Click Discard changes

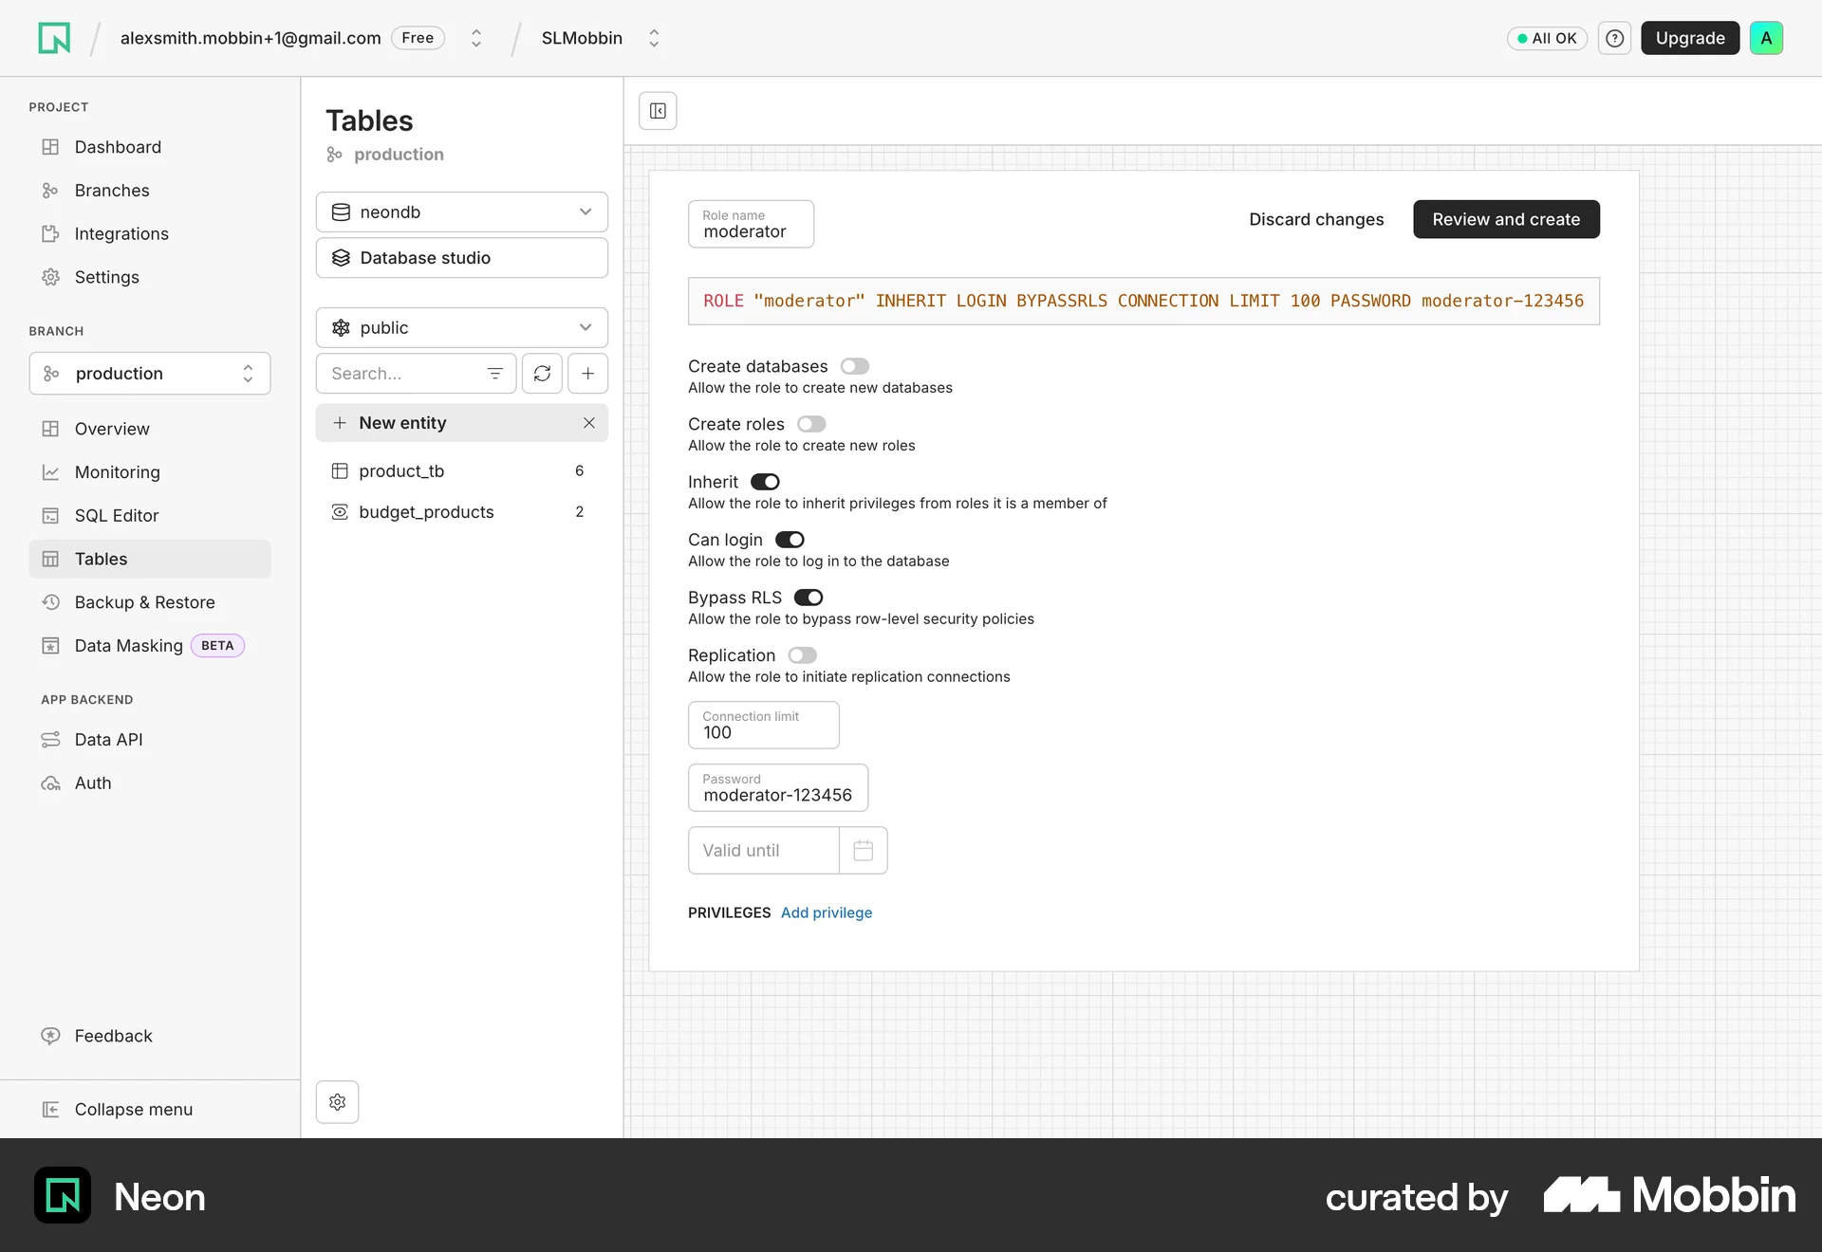(x=1316, y=219)
